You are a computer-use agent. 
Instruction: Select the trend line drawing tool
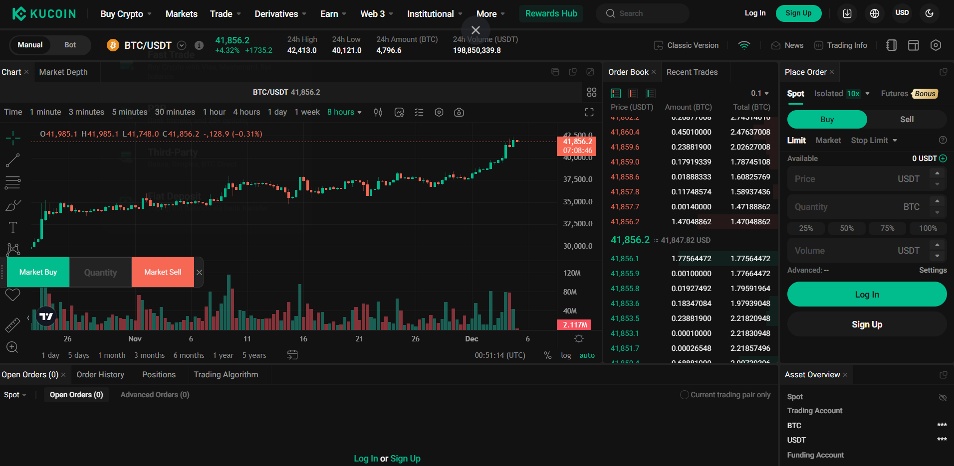[x=13, y=160]
